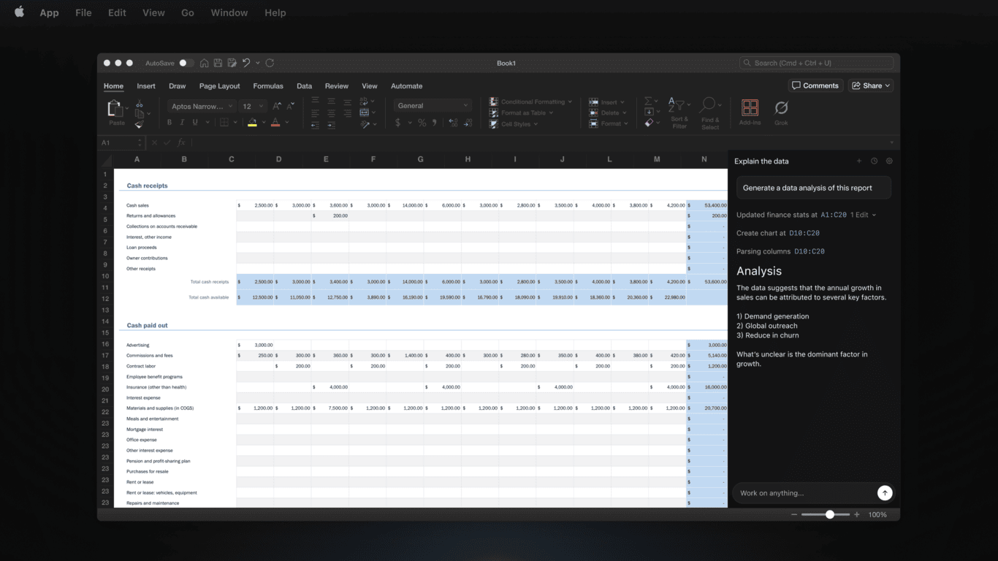Expand the Cell Styles menu
The image size is (998, 561).
click(x=514, y=124)
